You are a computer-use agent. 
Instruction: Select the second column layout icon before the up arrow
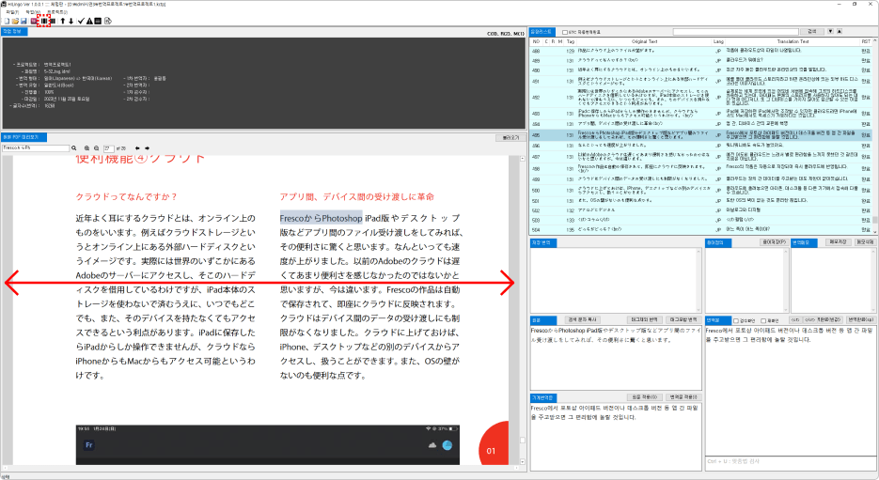(52, 21)
